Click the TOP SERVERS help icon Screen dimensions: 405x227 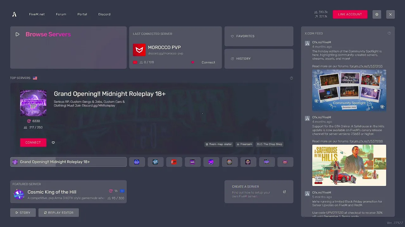291,78
